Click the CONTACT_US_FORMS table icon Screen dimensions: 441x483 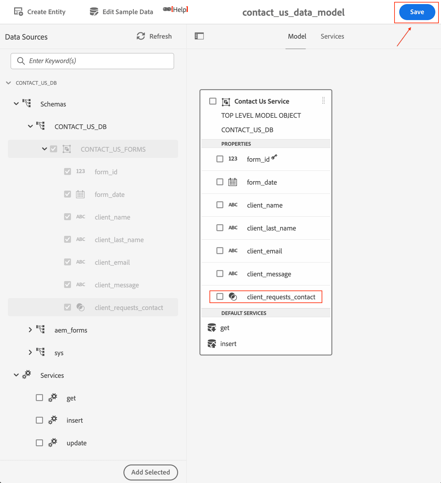(67, 149)
